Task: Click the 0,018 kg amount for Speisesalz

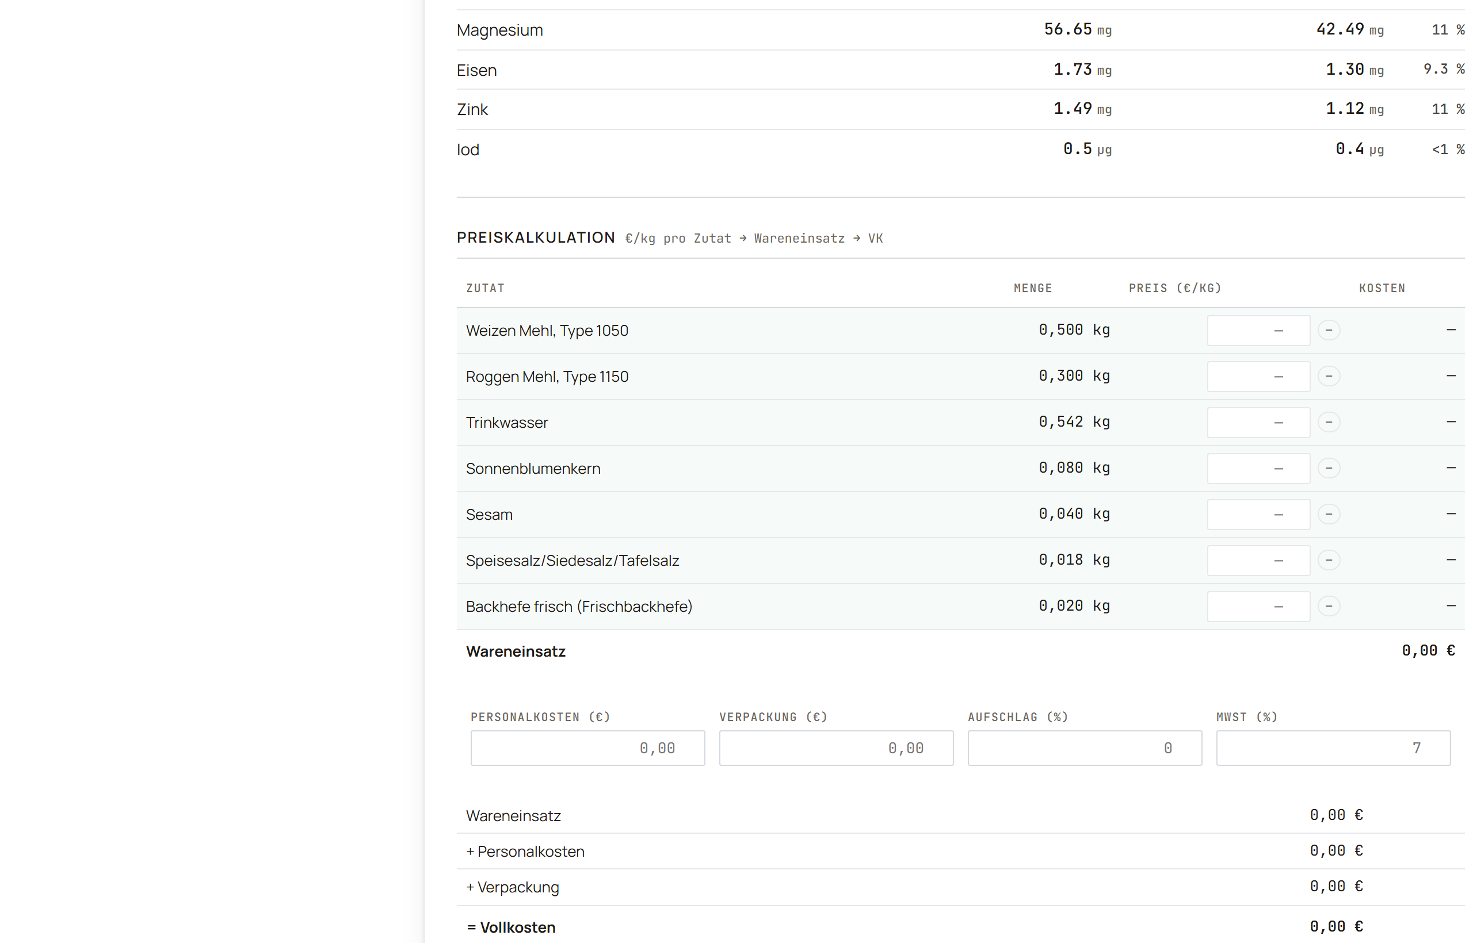Action: (1074, 559)
